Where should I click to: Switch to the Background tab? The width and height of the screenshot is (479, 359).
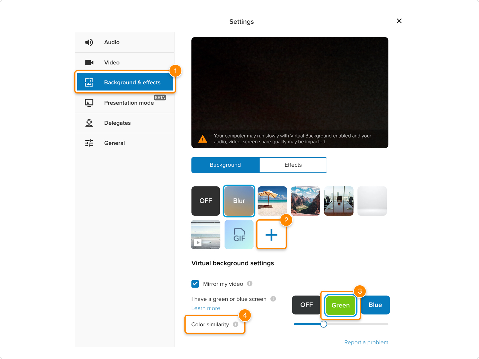tap(225, 165)
